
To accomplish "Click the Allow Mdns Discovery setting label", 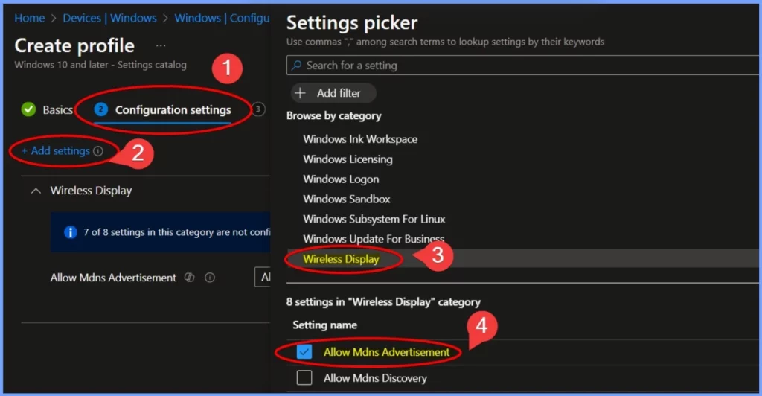I will click(375, 378).
